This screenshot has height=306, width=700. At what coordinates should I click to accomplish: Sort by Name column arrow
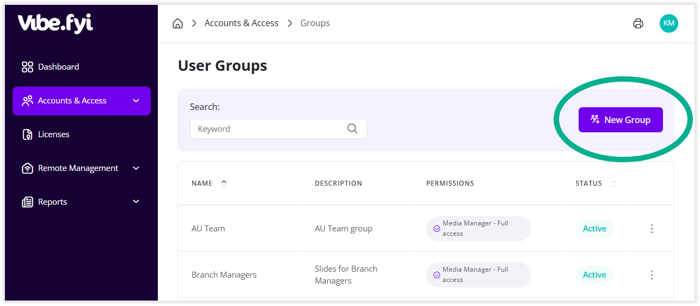[224, 183]
